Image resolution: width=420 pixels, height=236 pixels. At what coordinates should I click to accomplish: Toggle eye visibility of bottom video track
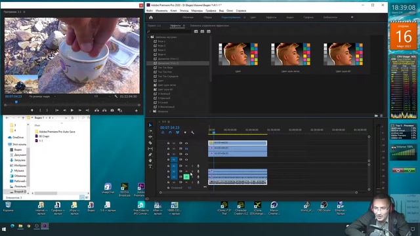(186, 160)
